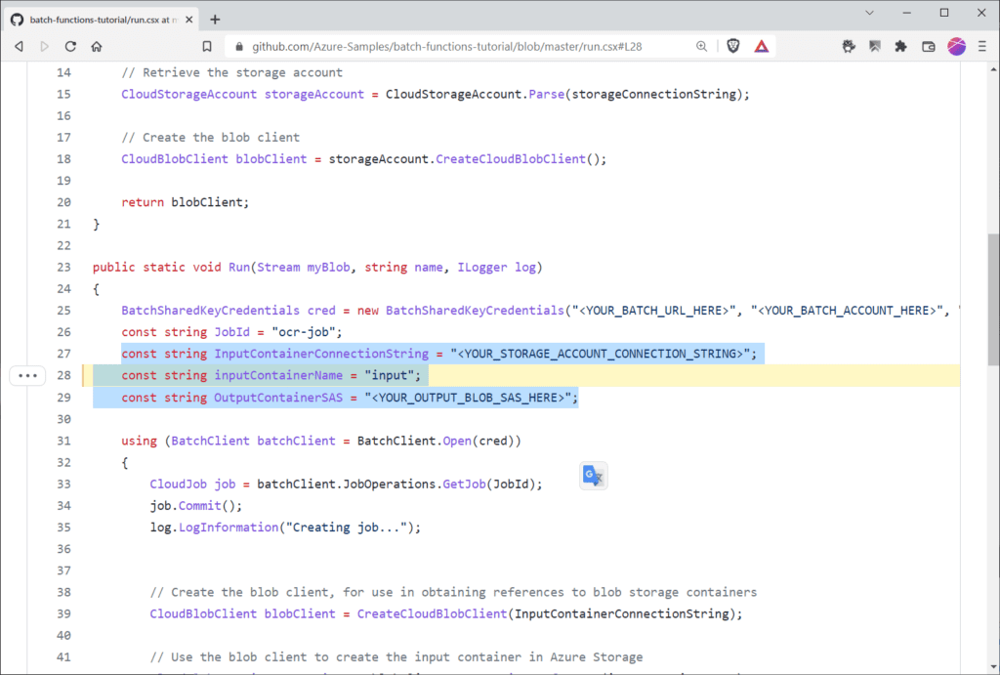Go back with the browser back arrow
Image resolution: width=1000 pixels, height=675 pixels.
tap(20, 47)
